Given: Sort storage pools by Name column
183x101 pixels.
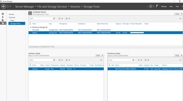Looking at the screenshot, I should coord(34,24).
